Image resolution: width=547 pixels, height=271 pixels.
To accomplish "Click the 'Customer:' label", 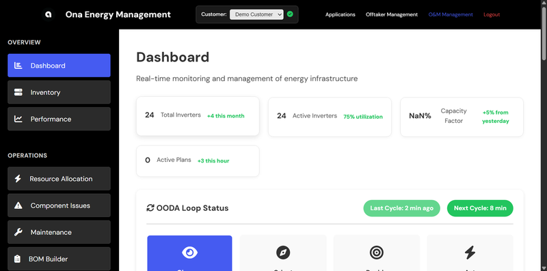I will click(x=214, y=14).
